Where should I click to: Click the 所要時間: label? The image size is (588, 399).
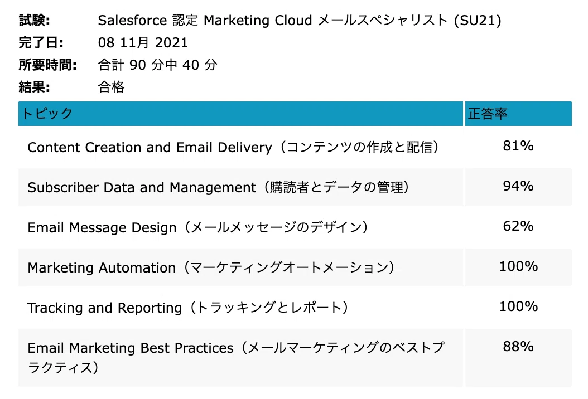point(47,65)
